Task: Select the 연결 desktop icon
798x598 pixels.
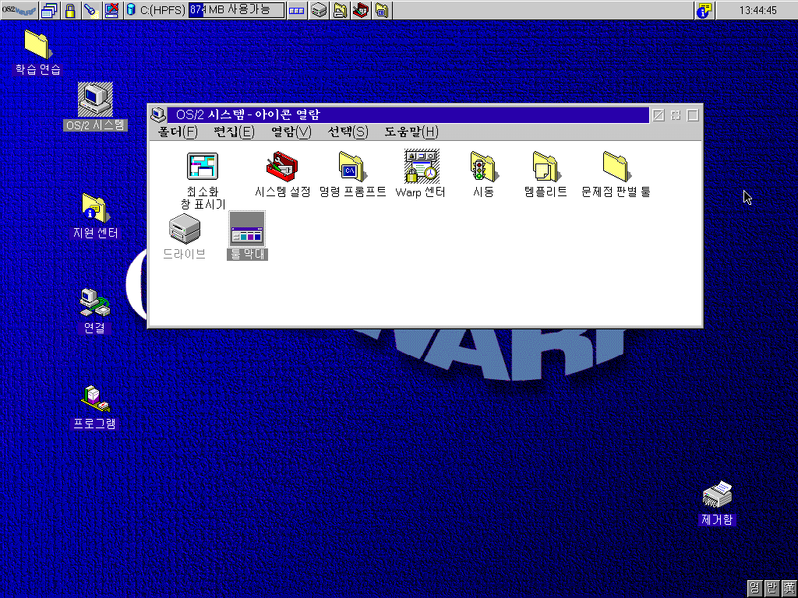Action: (94, 311)
